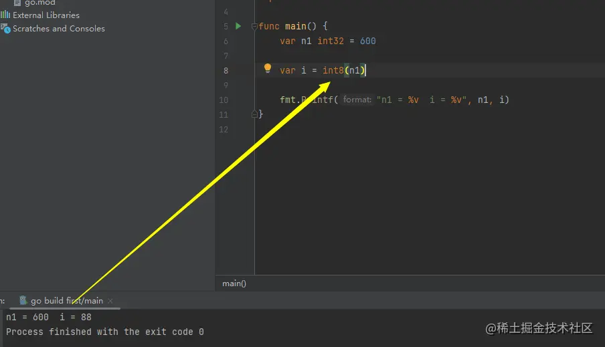Run main function via green gutter arrow
The image size is (605, 347).
point(238,26)
